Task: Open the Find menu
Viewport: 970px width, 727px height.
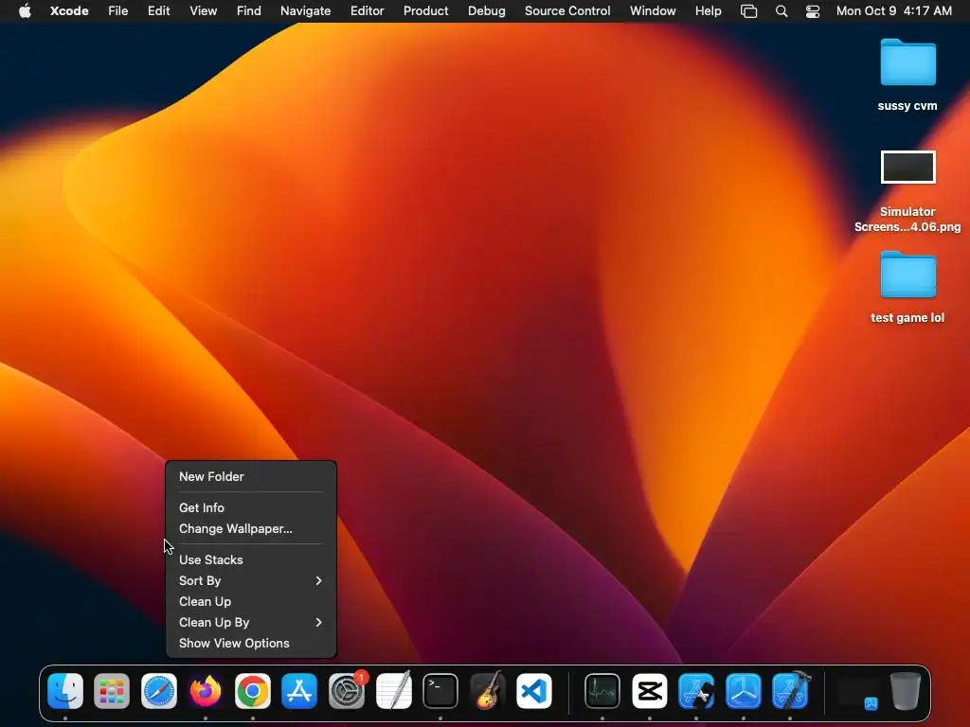Action: [249, 11]
